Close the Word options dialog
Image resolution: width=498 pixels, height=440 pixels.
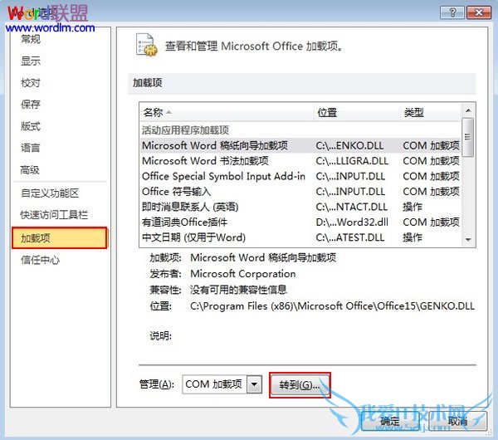tap(479, 12)
